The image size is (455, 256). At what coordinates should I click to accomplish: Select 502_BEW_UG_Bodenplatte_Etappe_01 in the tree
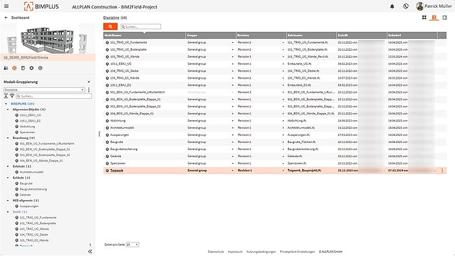[x=45, y=149]
